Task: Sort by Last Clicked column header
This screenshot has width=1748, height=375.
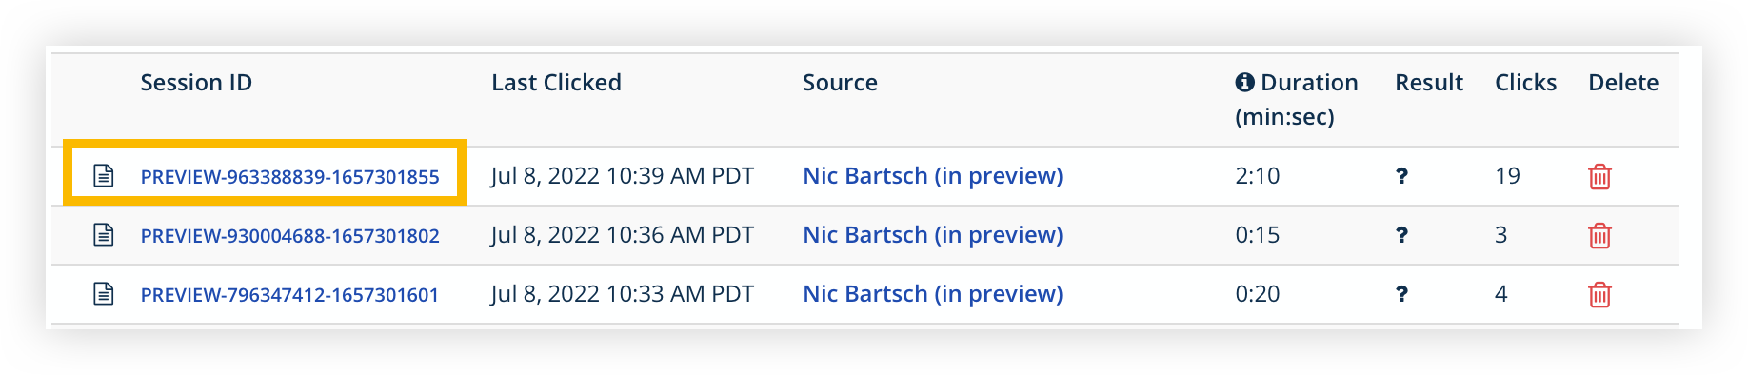Action: coord(556,83)
